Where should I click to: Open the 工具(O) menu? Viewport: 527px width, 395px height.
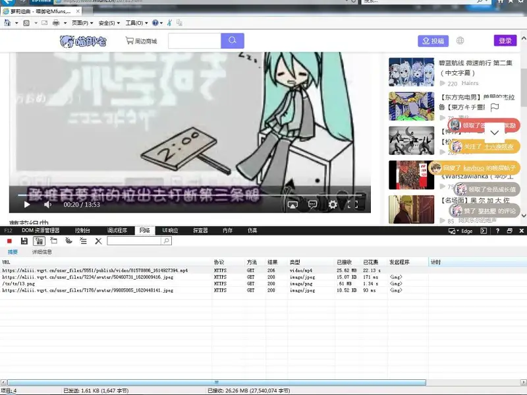coord(136,23)
